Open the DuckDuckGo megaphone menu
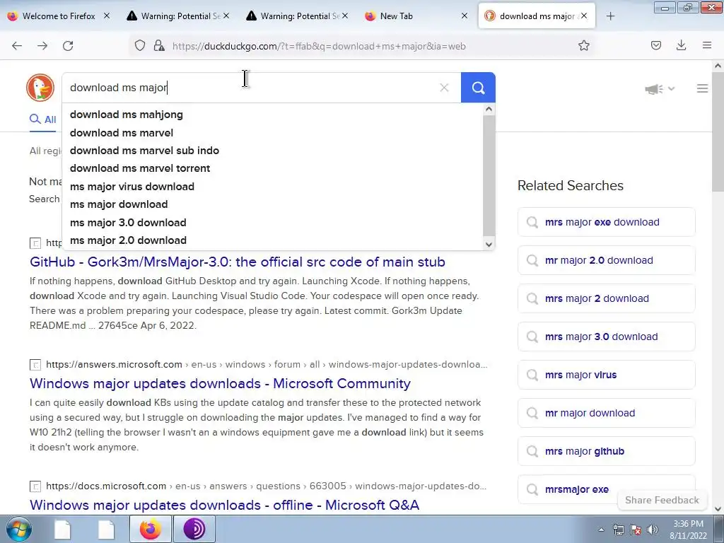 pos(660,88)
